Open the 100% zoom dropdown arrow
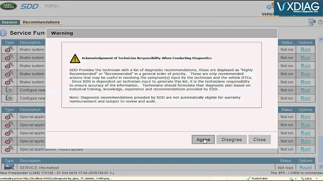Viewport: 323px width, 181px height. coord(317,178)
